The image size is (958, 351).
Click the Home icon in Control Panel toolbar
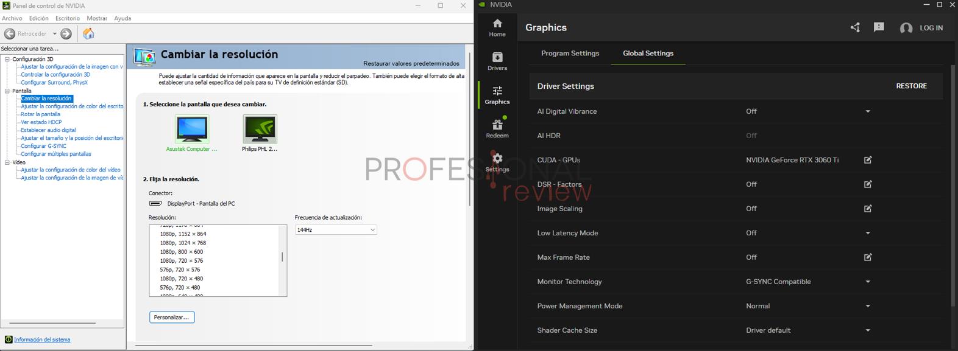[88, 34]
